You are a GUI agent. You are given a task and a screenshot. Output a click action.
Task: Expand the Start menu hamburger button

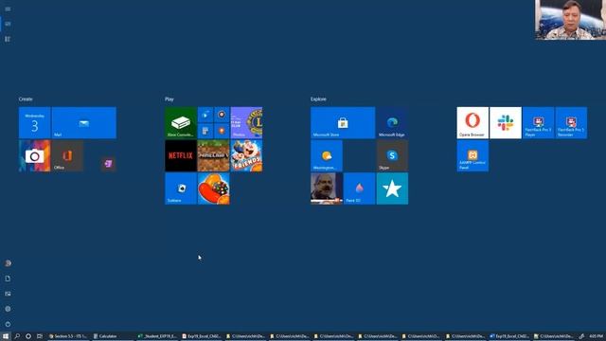pyautogui.click(x=8, y=9)
